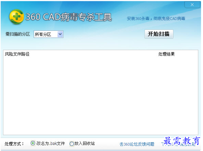
Task: Click the 需扫描的分区 label
Action: [18, 34]
